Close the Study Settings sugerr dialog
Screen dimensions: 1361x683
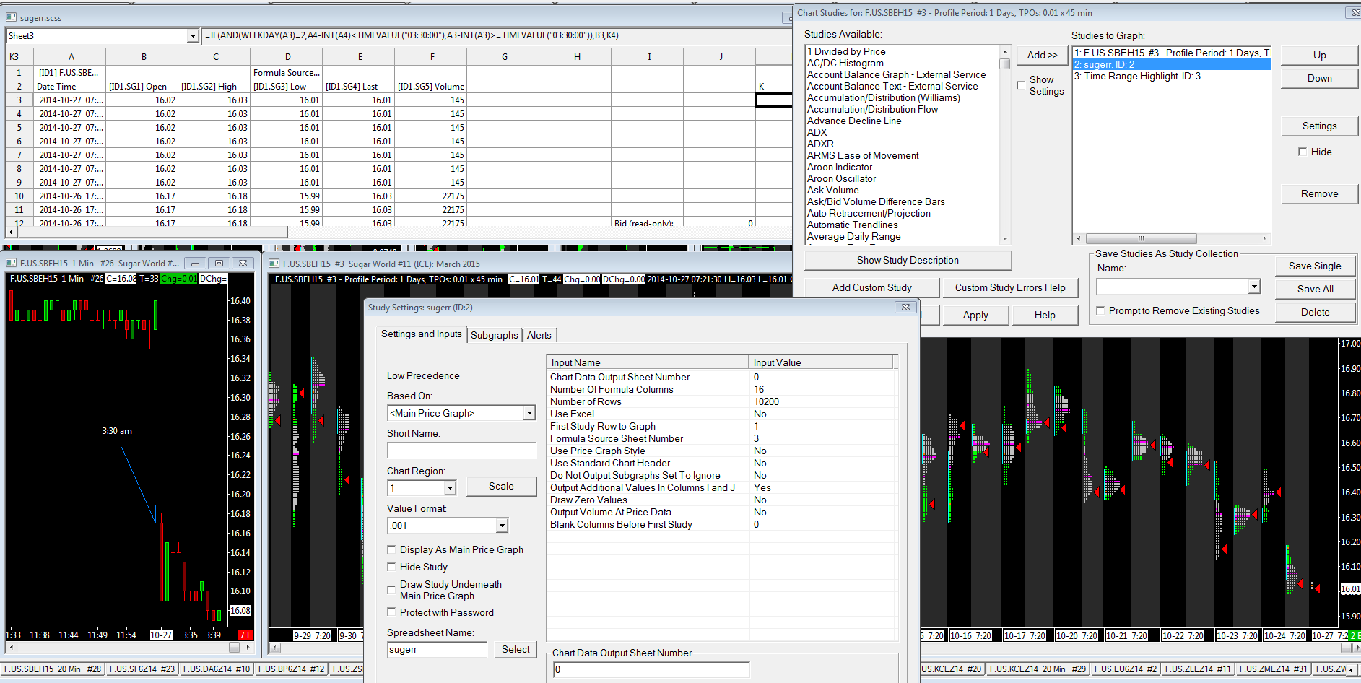(905, 308)
